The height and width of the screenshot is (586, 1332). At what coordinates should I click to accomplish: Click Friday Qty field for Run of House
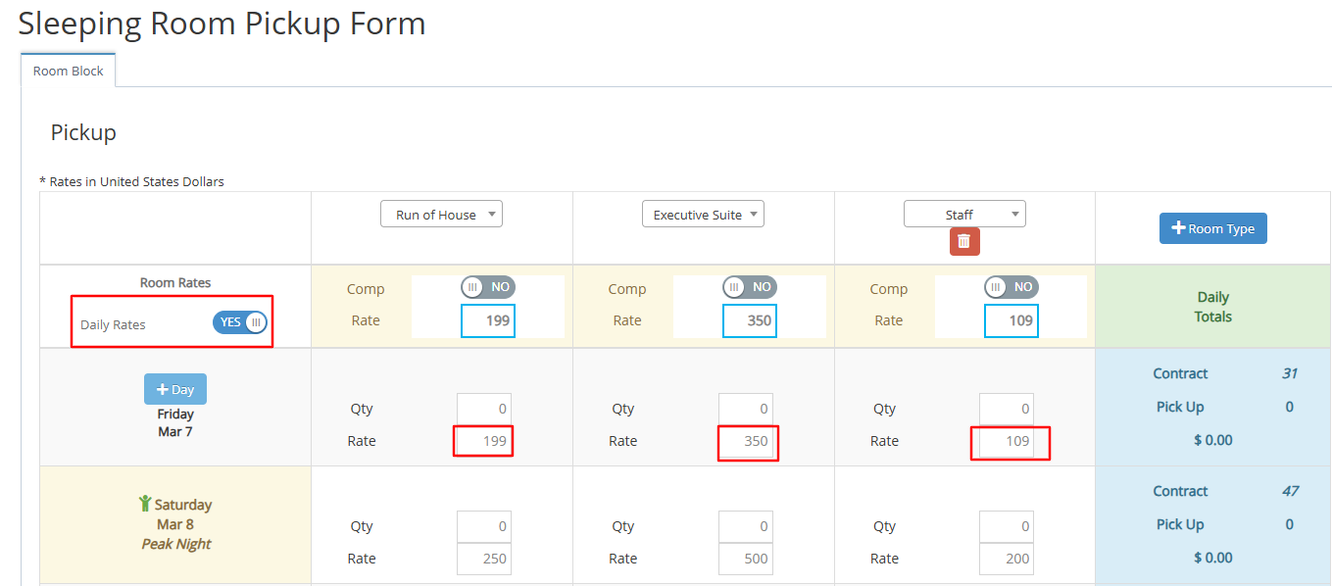point(483,409)
